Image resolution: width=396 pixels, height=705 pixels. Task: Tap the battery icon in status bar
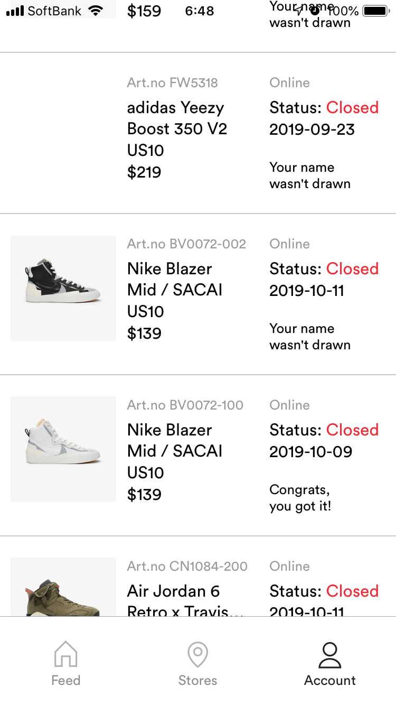pyautogui.click(x=376, y=11)
